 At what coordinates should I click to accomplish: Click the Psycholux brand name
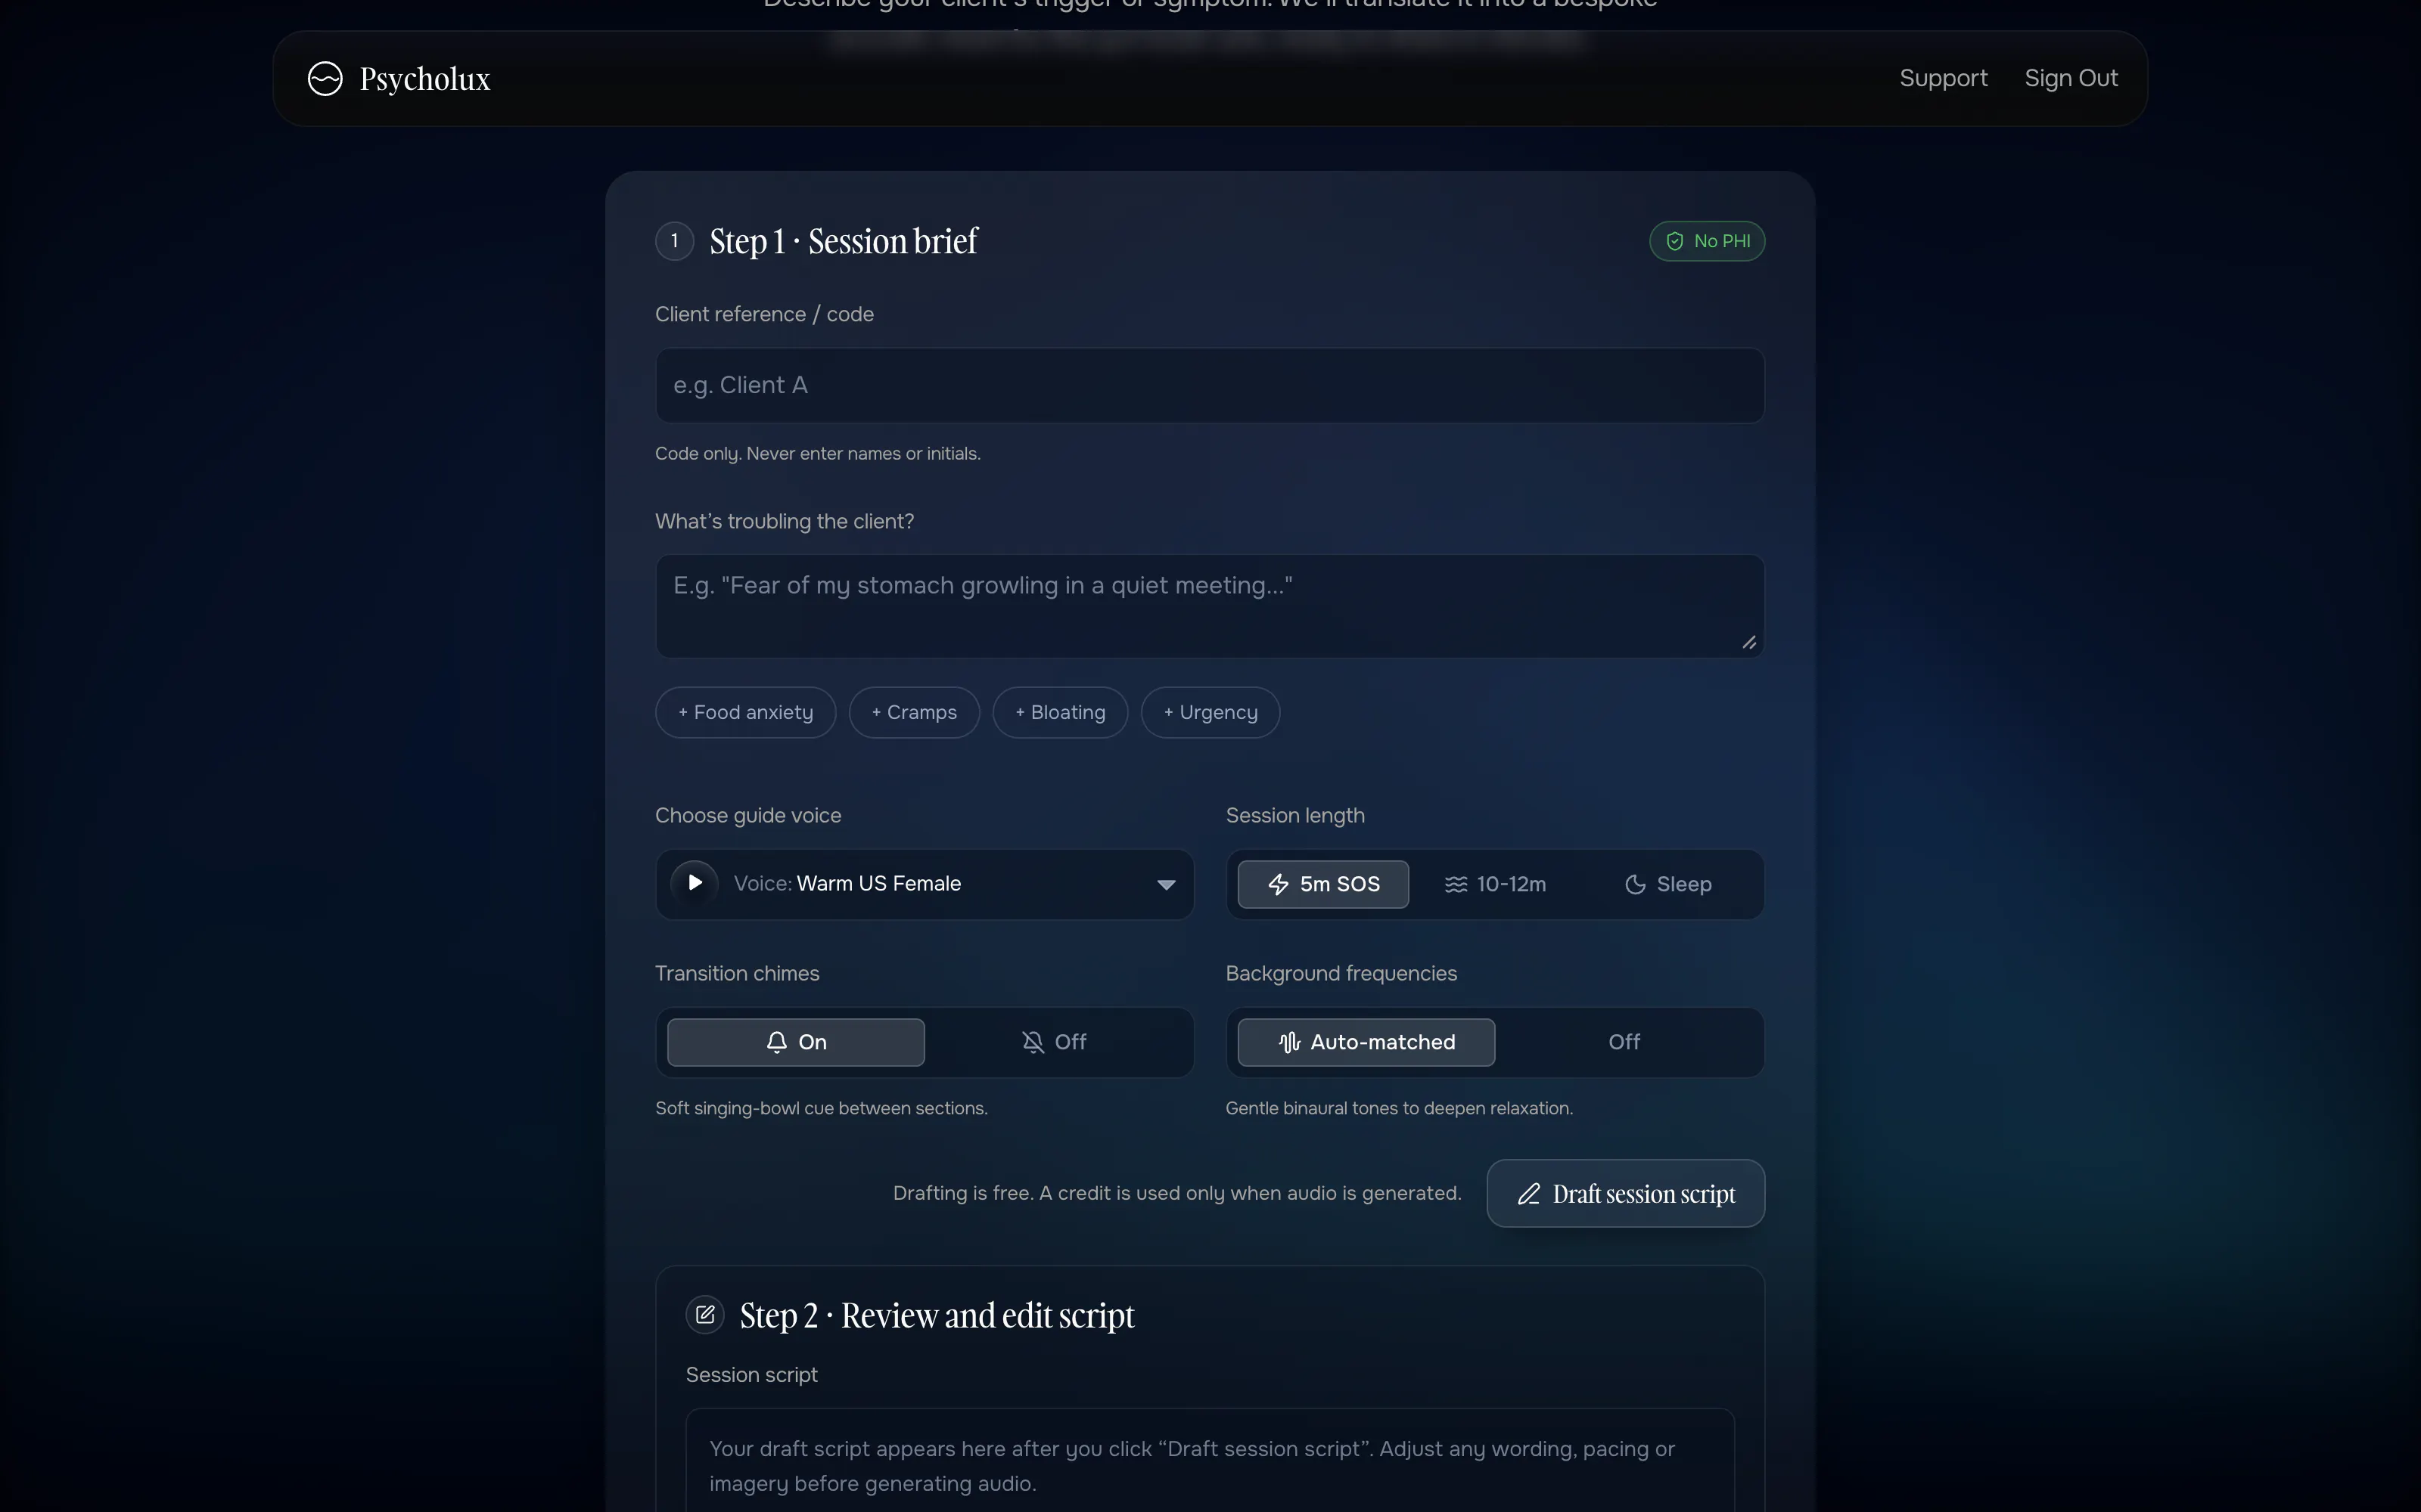coord(425,79)
